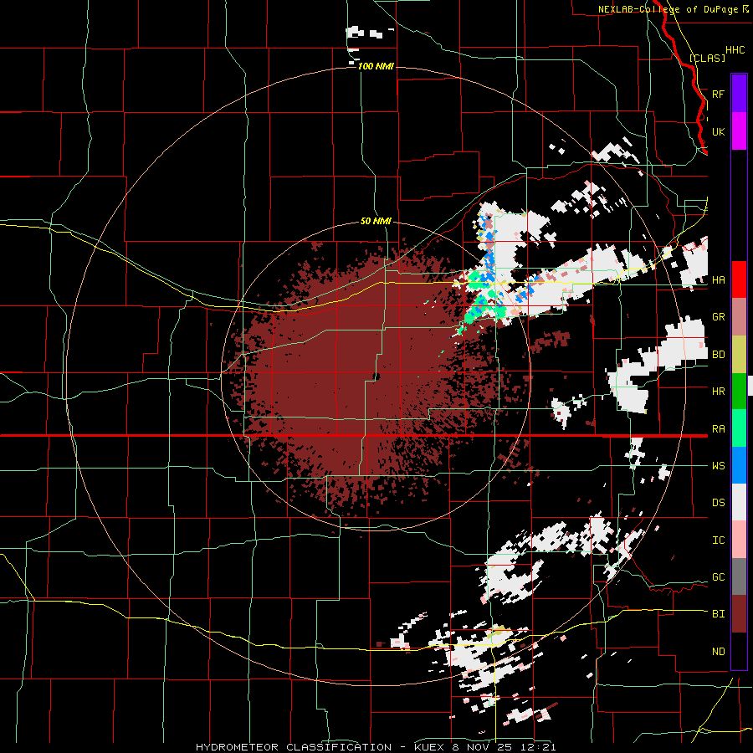753x753 pixels.
Task: Click the GC legend label
Action: point(718,576)
